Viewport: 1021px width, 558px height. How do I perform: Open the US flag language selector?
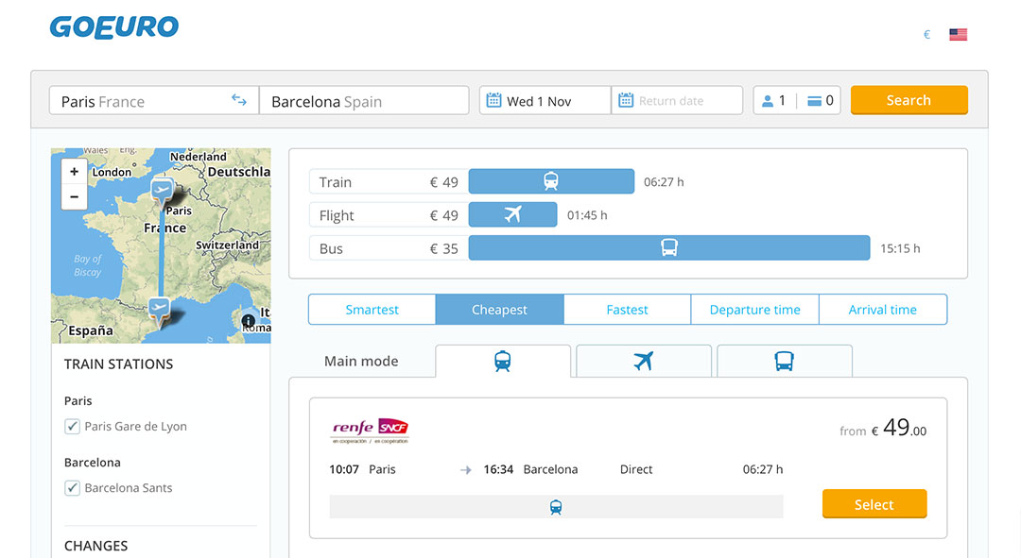[958, 35]
